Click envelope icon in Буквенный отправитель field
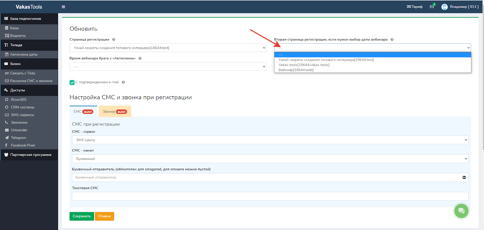The image size is (484, 230). click(x=464, y=178)
